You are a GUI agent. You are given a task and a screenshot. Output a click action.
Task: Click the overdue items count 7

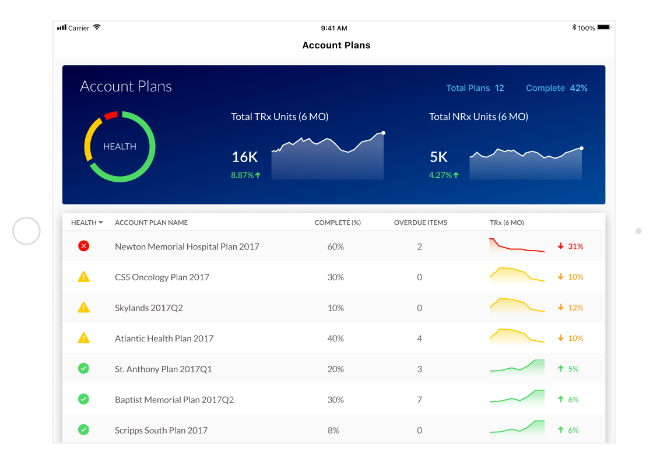(x=419, y=400)
